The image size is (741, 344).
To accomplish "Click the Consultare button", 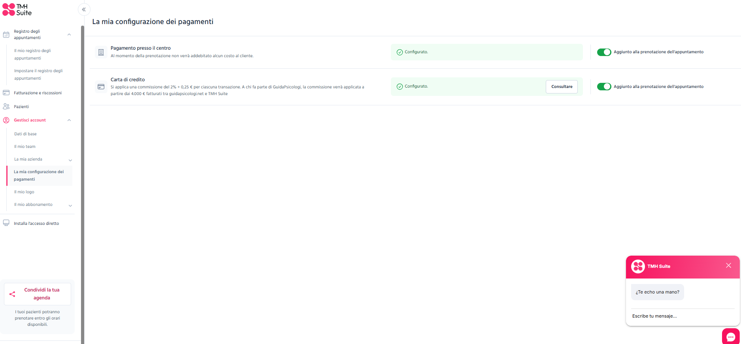I will coord(562,87).
